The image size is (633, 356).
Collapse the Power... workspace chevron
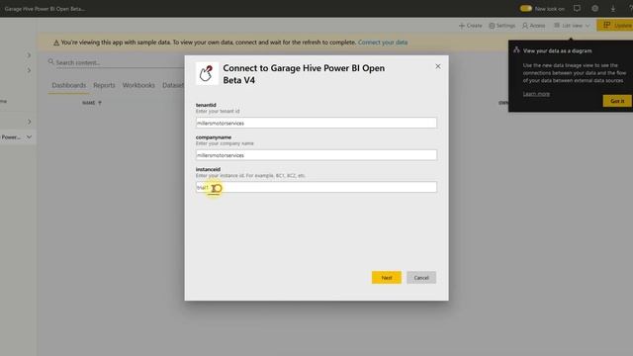coord(29,136)
